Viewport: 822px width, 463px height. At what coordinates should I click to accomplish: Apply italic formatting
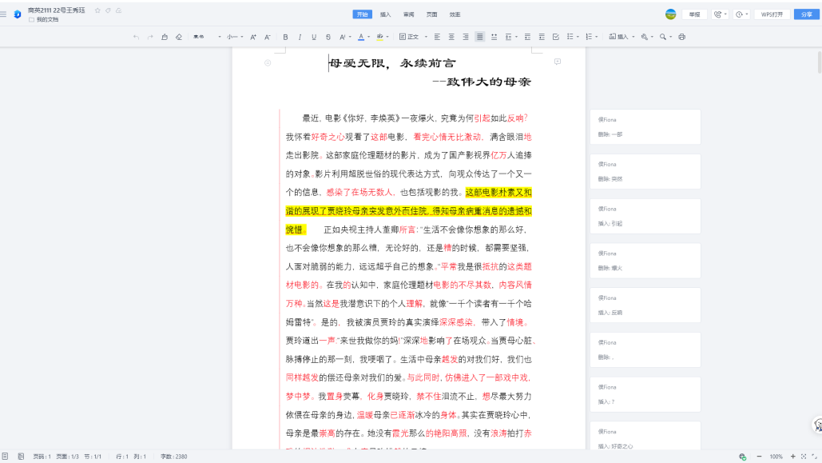pyautogui.click(x=300, y=37)
